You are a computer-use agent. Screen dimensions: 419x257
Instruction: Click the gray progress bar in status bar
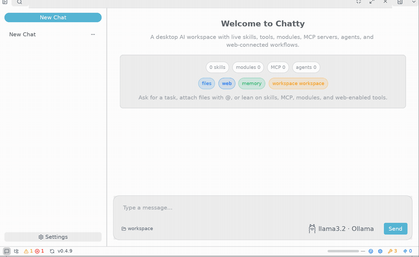pos(343,251)
